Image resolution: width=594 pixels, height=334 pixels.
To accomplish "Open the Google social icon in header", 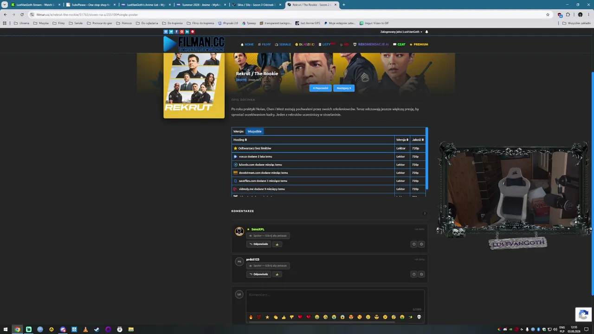I will click(182, 32).
